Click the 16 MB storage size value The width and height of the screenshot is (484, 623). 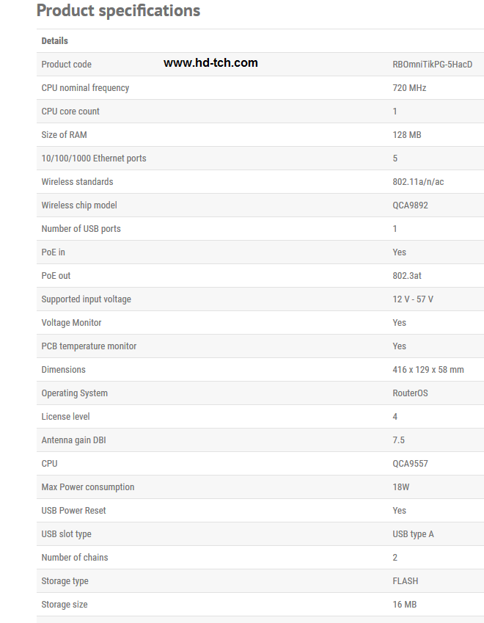click(405, 605)
